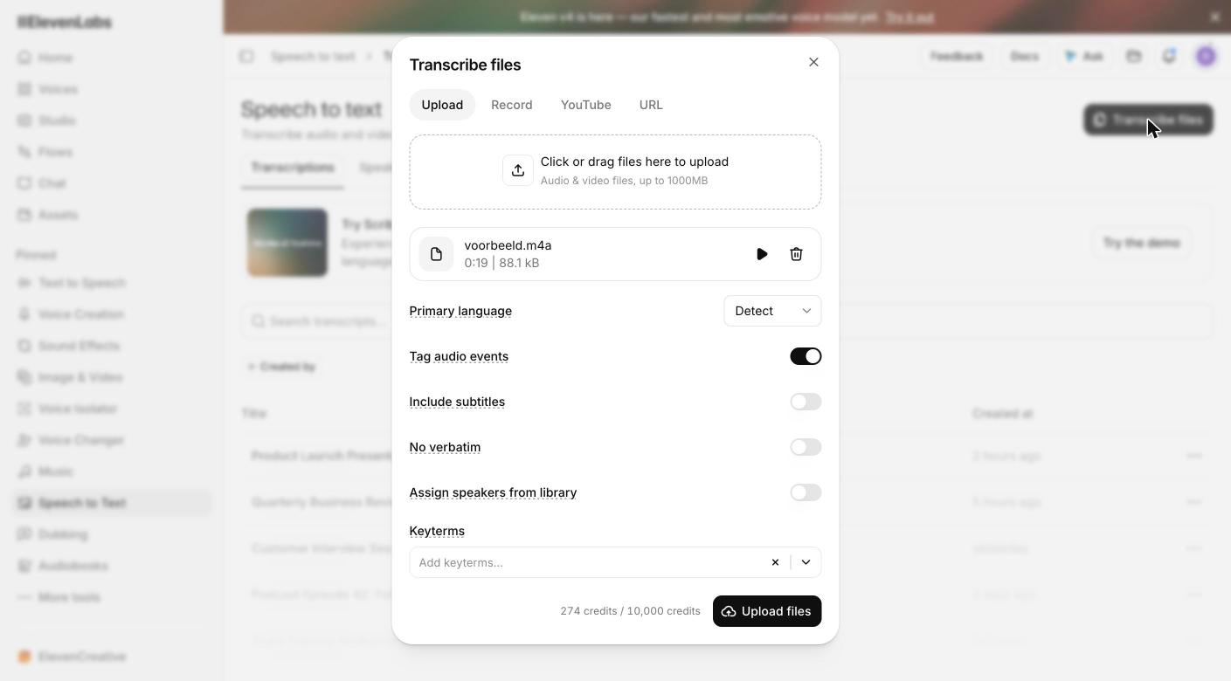1231x681 pixels.
Task: Open row options for Product Launch transcript
Action: click(x=1194, y=456)
